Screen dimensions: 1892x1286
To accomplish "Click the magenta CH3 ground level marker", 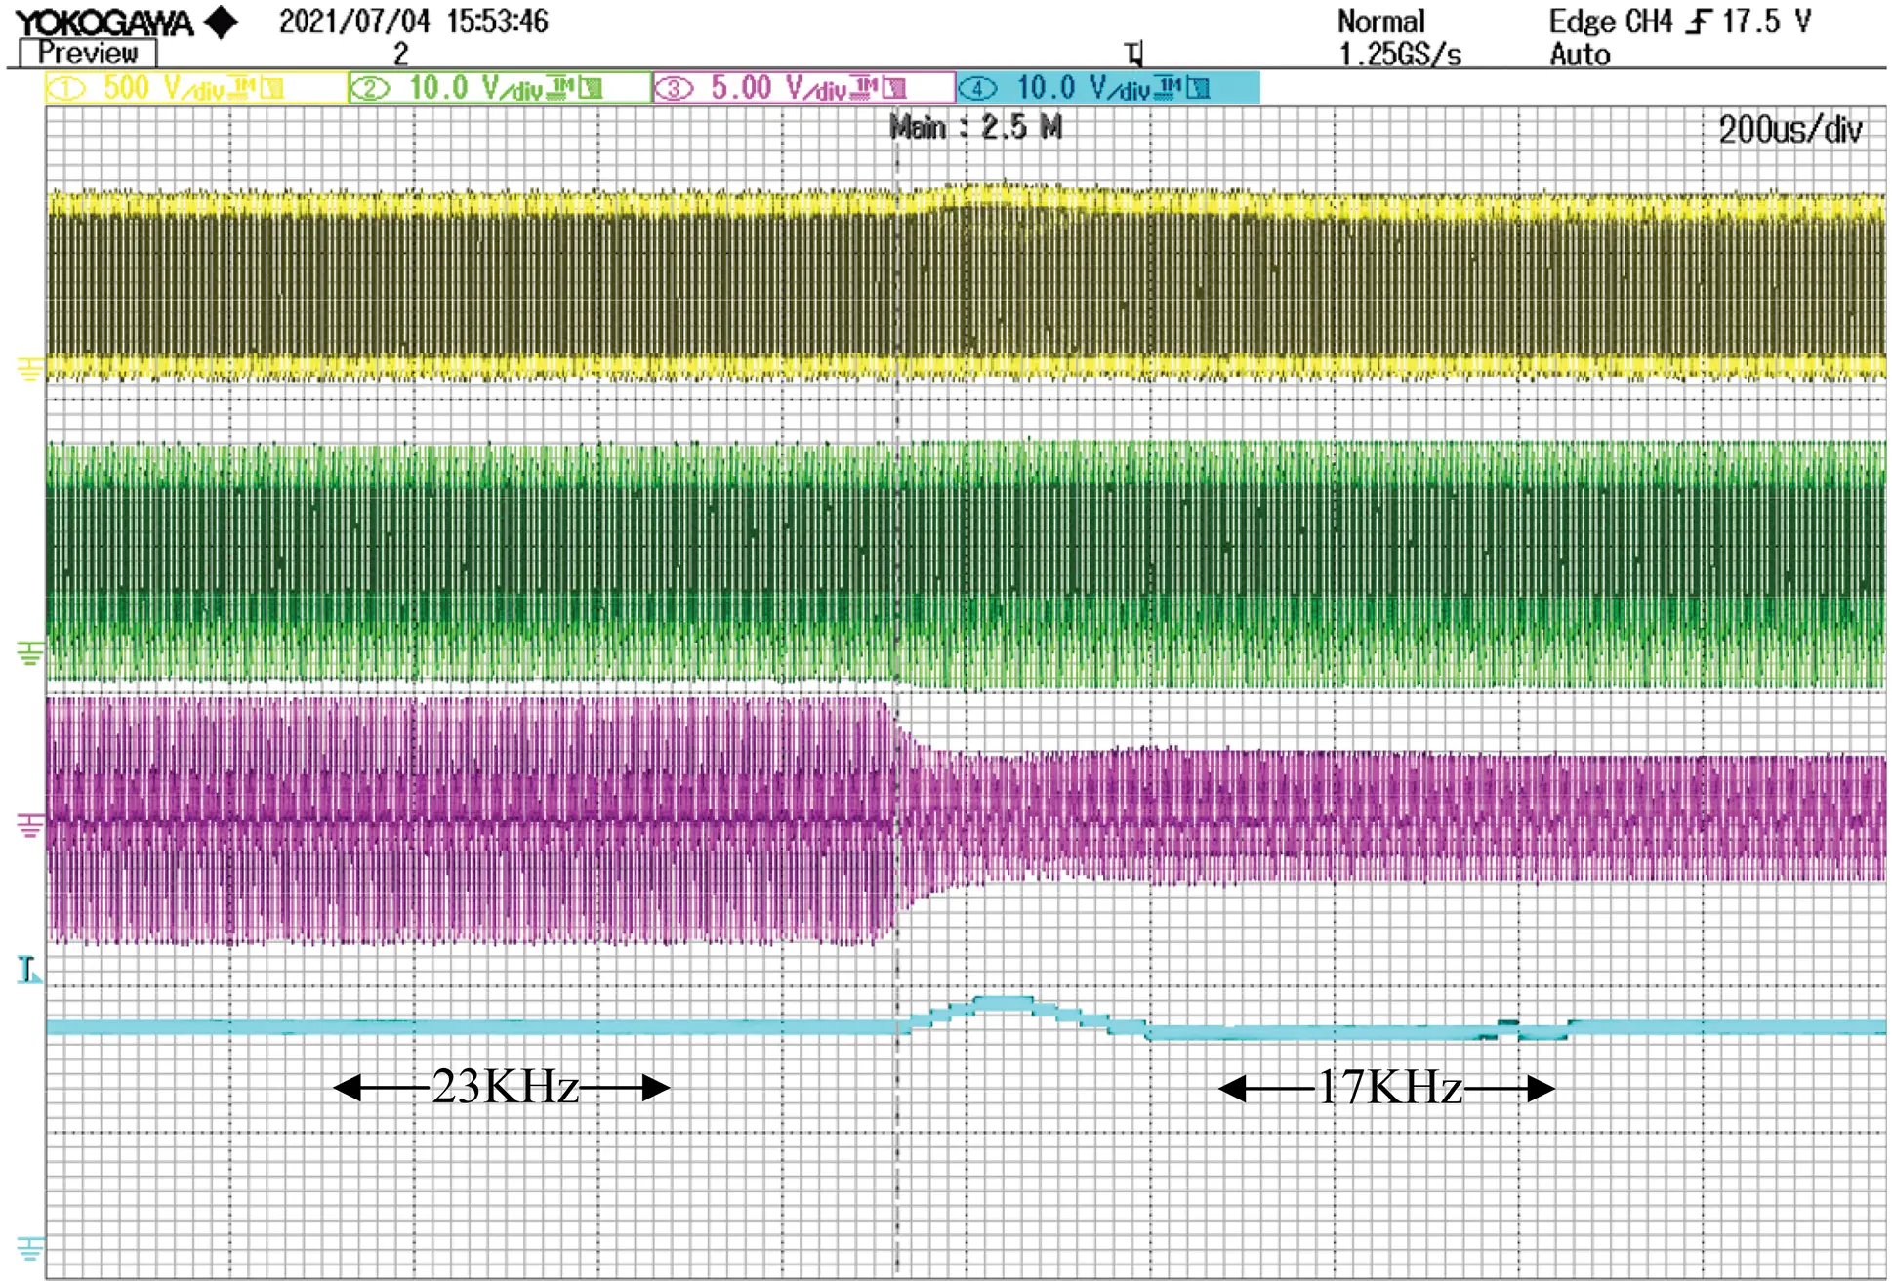I will (29, 826).
